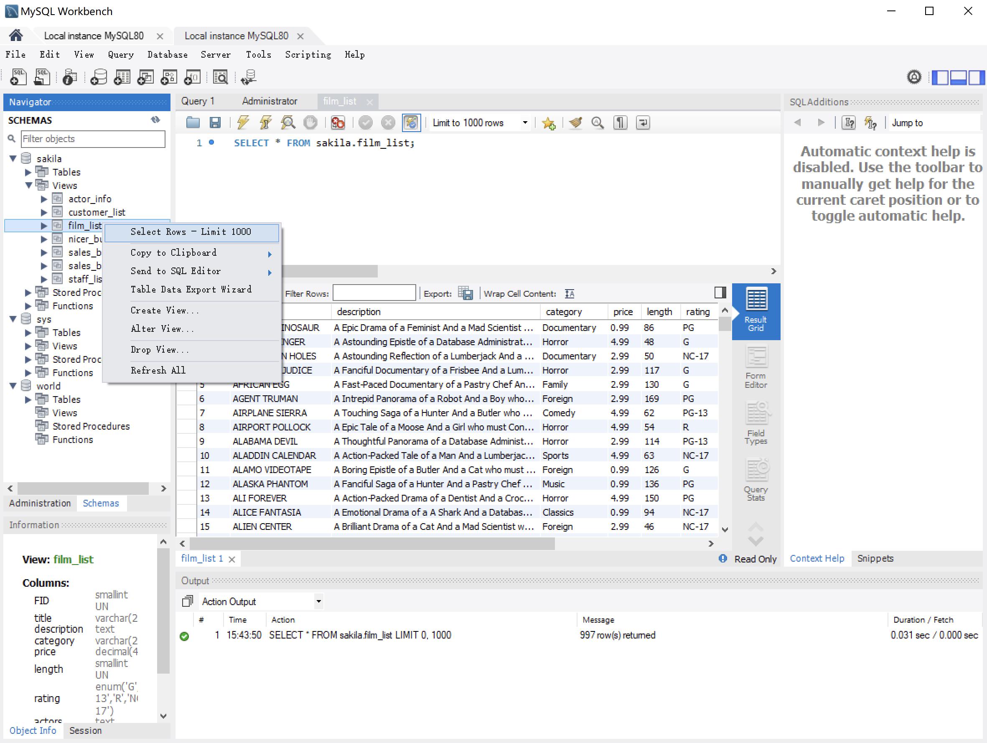Choose Select Rows - Limit 1000
987x743 pixels.
[x=191, y=232]
